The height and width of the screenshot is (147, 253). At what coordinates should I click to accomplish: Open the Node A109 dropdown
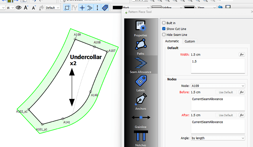pyautogui.click(x=218, y=86)
